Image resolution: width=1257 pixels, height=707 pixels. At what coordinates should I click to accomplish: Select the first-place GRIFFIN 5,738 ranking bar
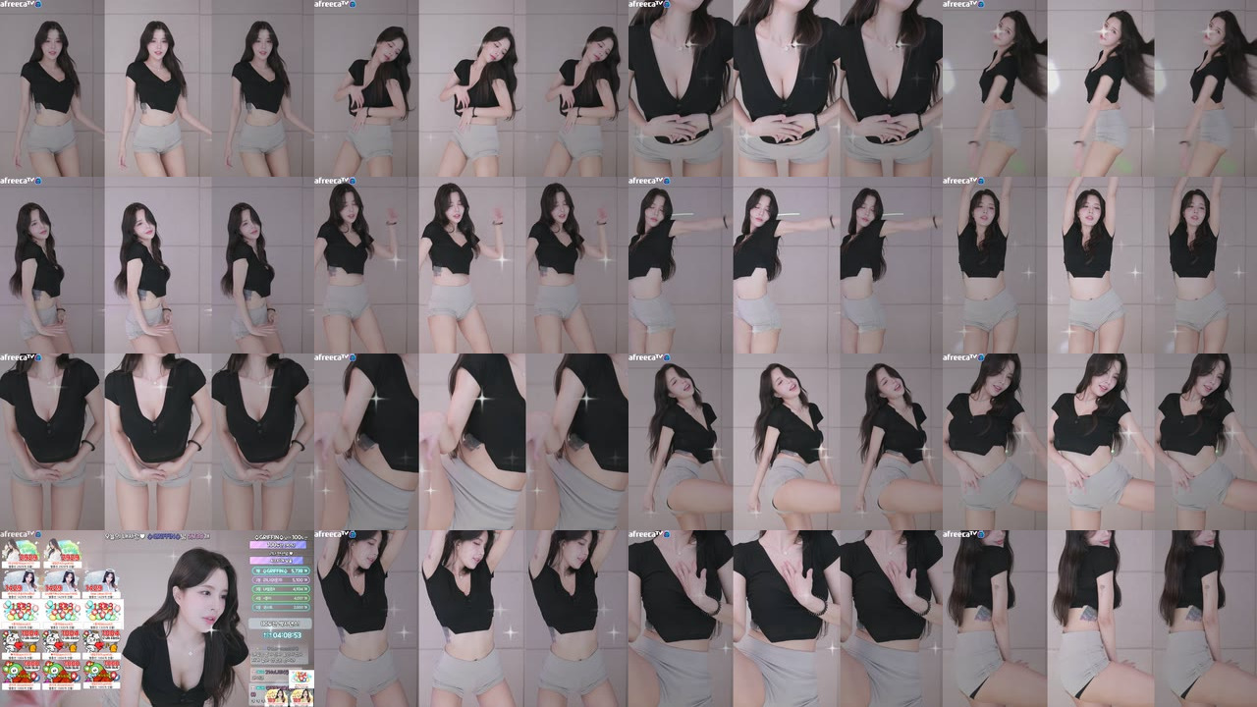pos(281,571)
